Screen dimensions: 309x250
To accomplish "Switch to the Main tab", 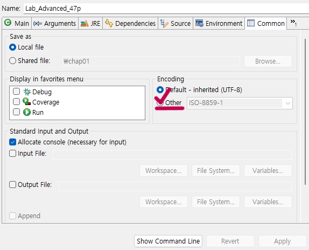I will pos(17,23).
